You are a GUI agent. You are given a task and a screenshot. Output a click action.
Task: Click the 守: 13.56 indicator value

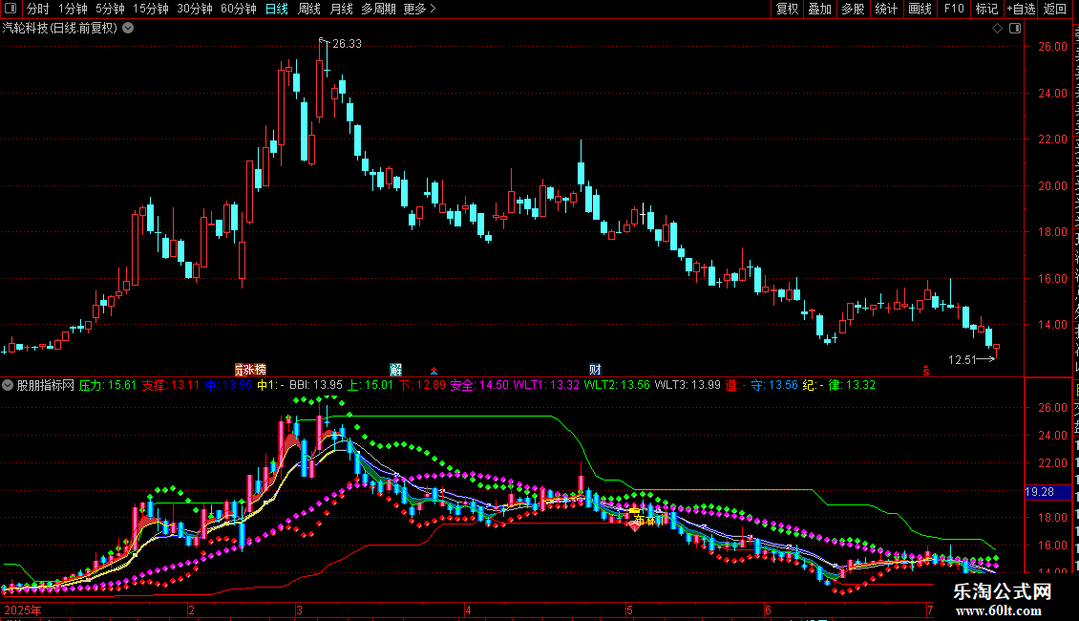coord(774,386)
